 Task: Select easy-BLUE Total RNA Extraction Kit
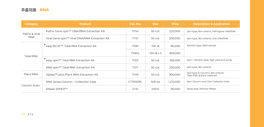coord(71,46)
